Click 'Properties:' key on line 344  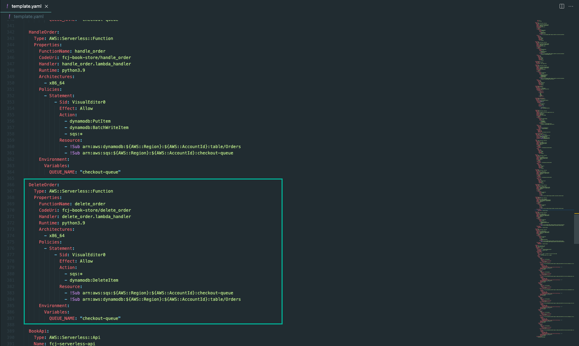(48, 45)
